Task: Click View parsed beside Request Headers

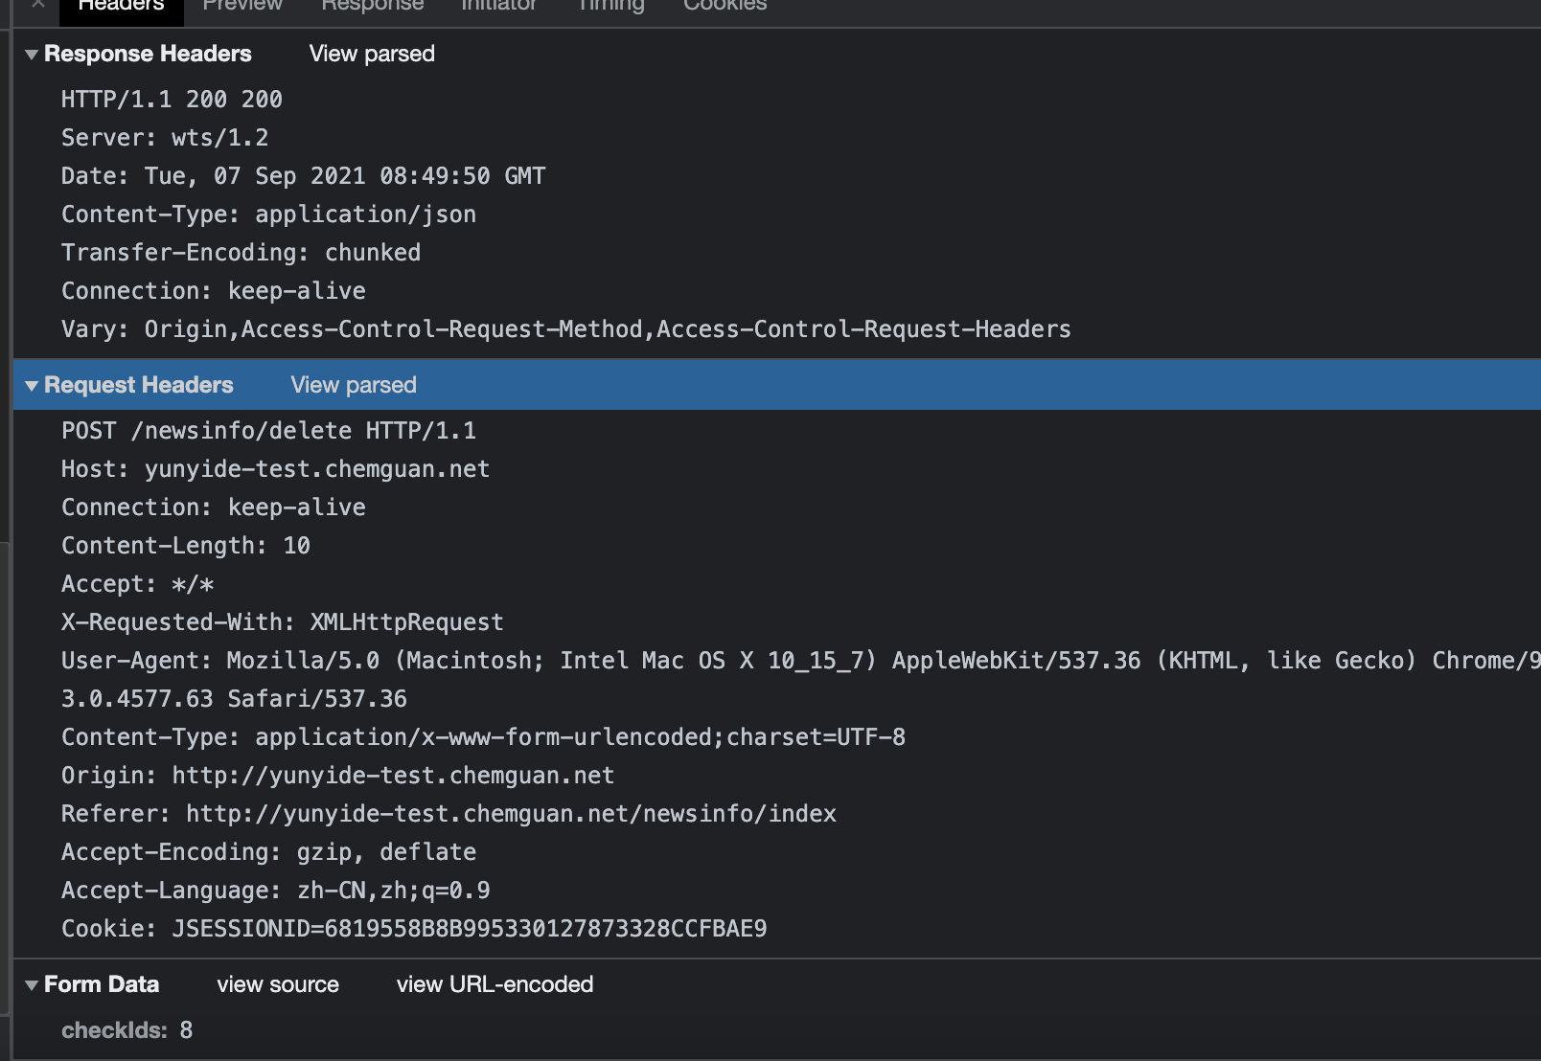Action: tap(354, 386)
